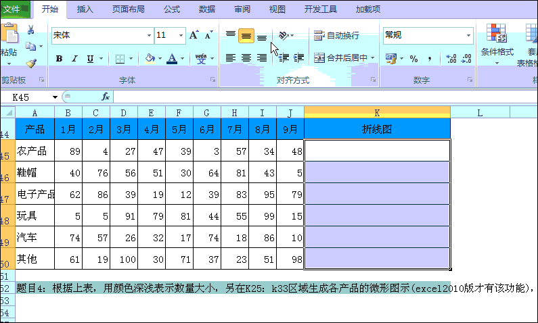Open the font name 宋体 dropdown
This screenshot has width=538, height=323.
(149, 35)
